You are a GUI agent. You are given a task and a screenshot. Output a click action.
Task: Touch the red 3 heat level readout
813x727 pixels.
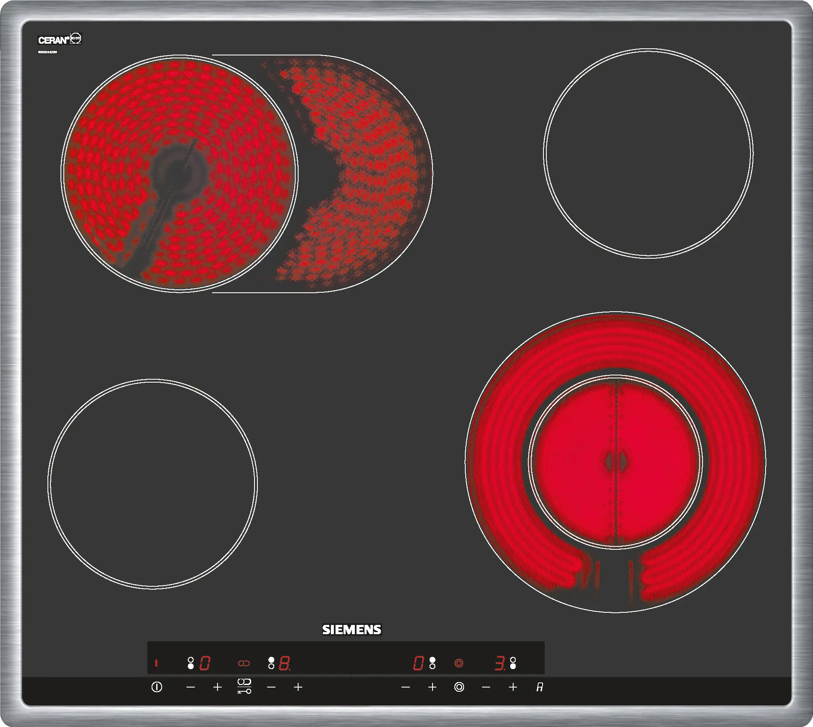[x=500, y=663]
